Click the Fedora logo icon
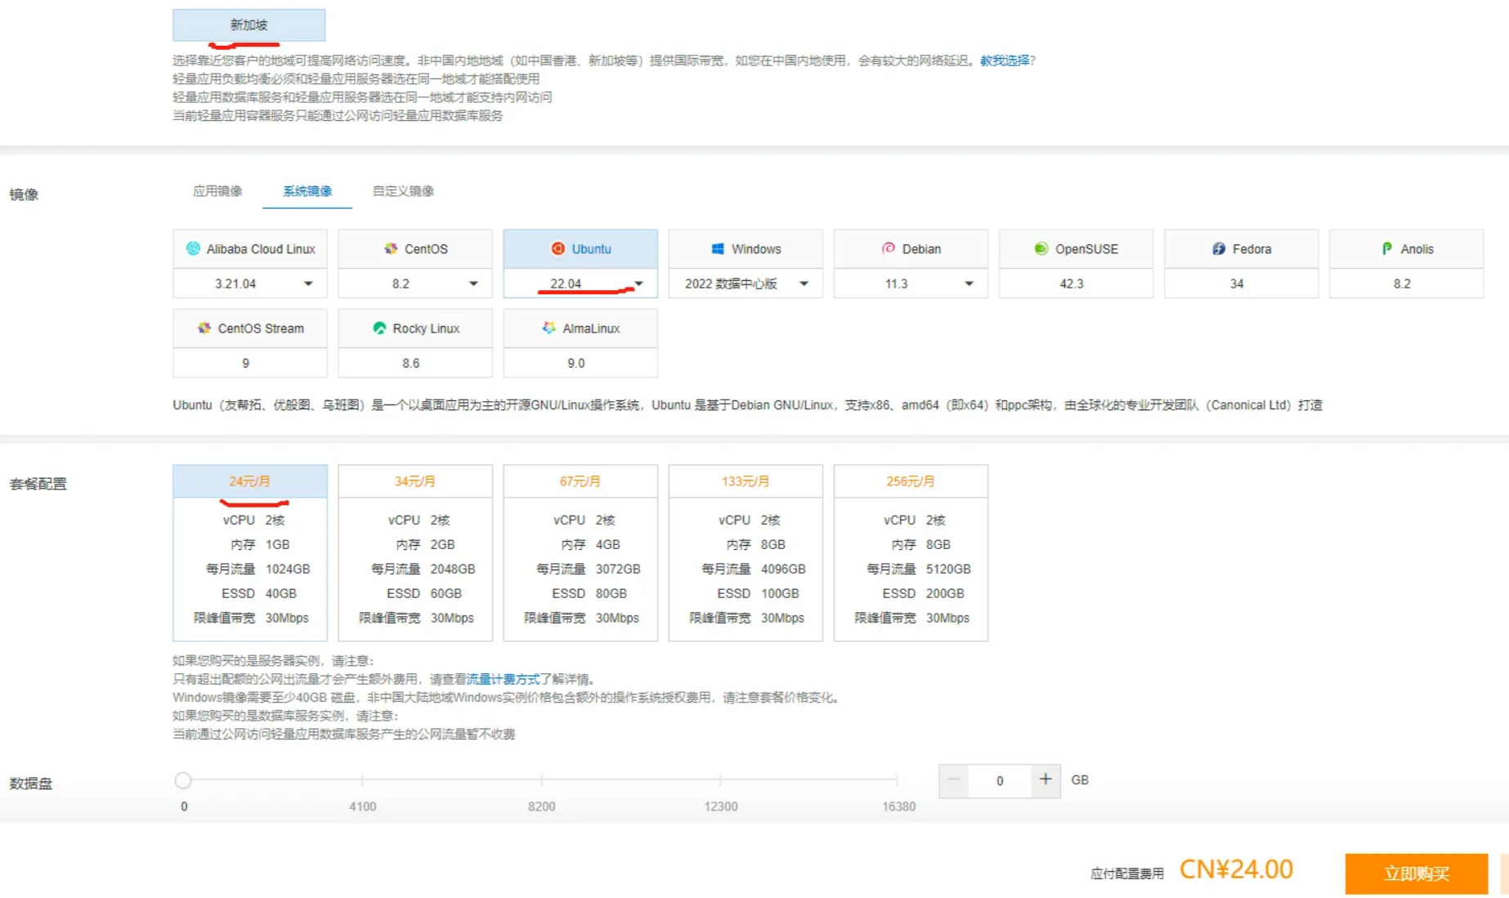The image size is (1509, 898). pos(1219,248)
